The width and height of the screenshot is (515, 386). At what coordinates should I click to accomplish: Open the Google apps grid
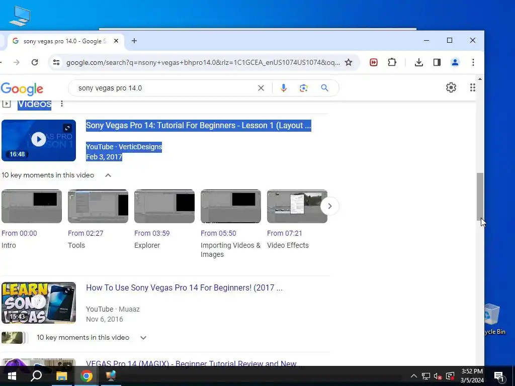pyautogui.click(x=472, y=87)
